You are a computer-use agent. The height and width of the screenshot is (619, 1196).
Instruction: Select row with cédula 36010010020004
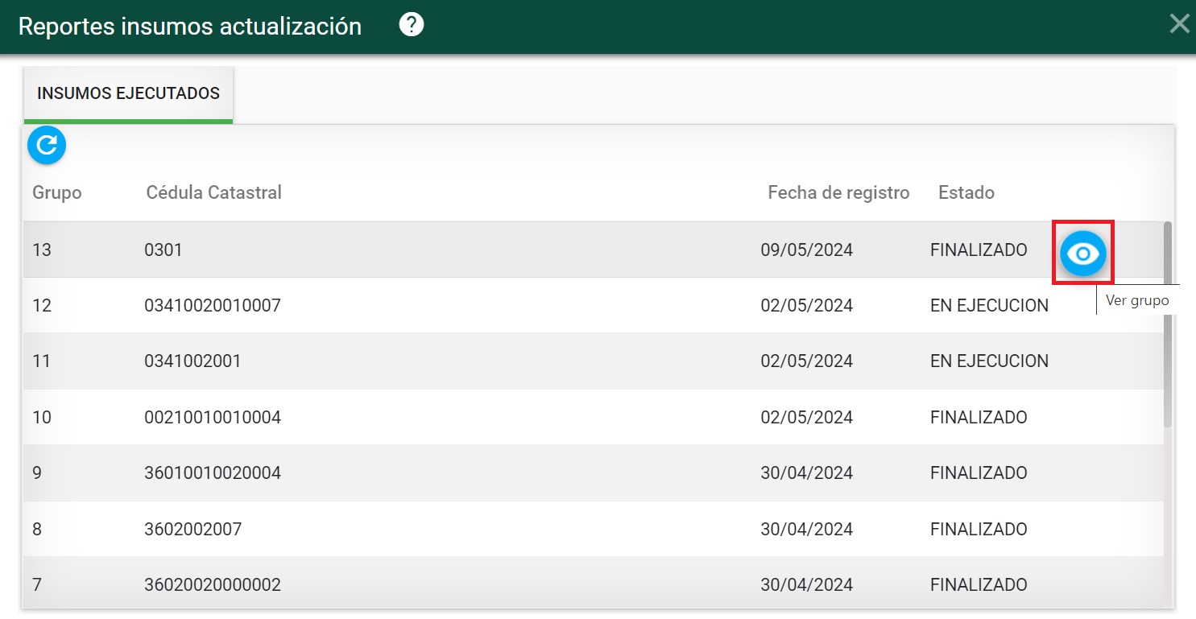pyautogui.click(x=213, y=473)
